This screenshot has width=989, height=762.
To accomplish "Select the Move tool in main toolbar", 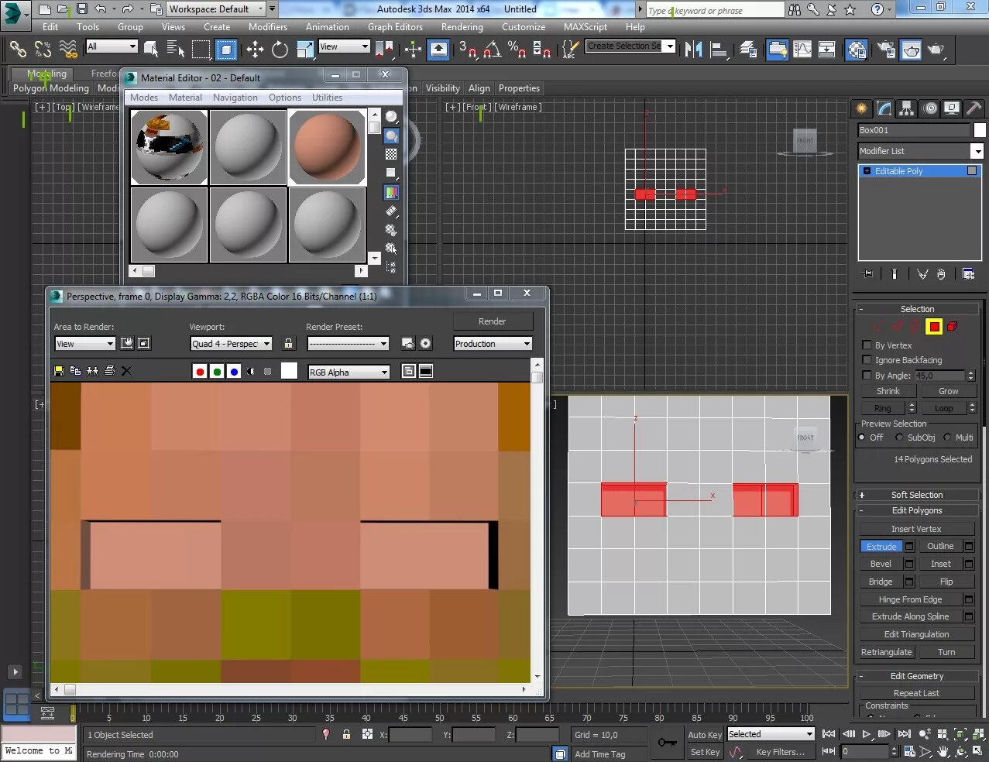I will tap(255, 50).
